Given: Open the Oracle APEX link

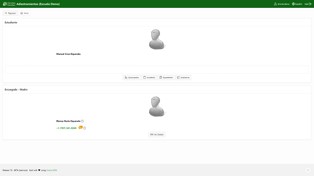Looking at the screenshot, I should [x=52, y=170].
